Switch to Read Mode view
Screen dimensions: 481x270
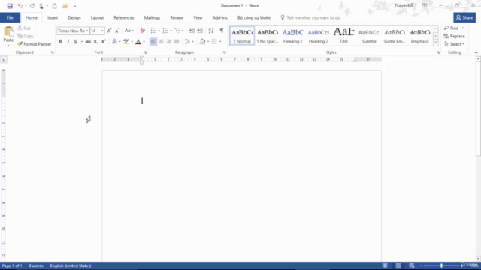pyautogui.click(x=385, y=265)
